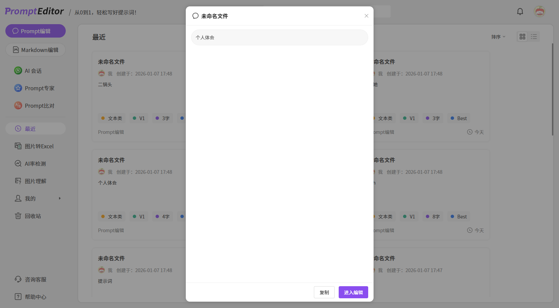Open the user avatar profile menu
Screen dimensions: 559x308
pos(539,12)
